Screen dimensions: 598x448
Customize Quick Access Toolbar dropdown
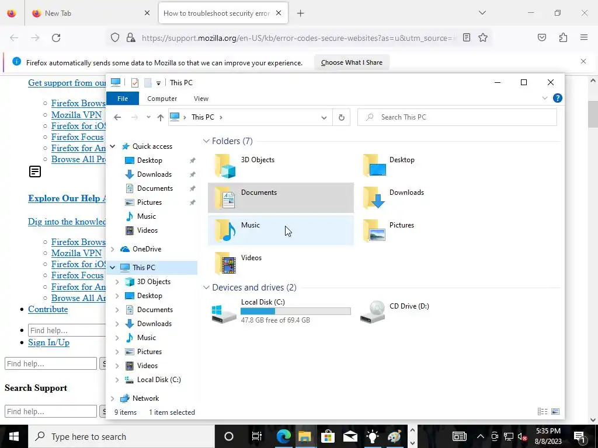158,83
